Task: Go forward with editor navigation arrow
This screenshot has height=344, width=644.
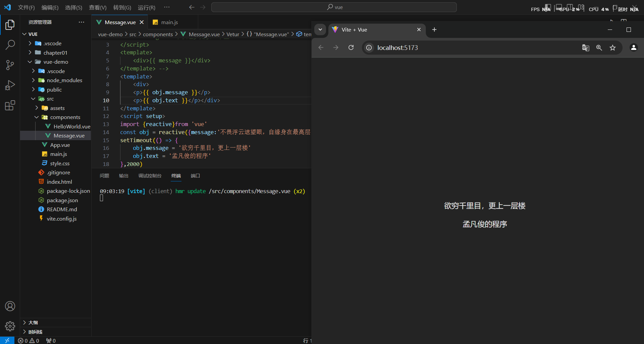Action: pyautogui.click(x=203, y=7)
